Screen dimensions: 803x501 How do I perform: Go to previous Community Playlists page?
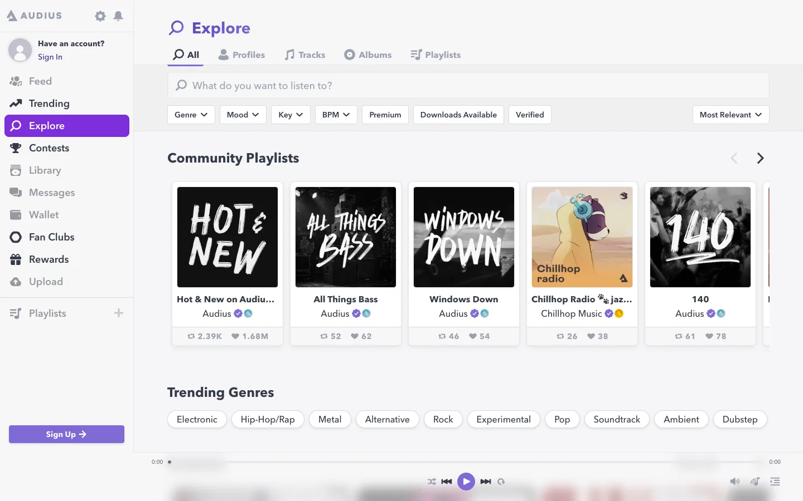point(734,158)
